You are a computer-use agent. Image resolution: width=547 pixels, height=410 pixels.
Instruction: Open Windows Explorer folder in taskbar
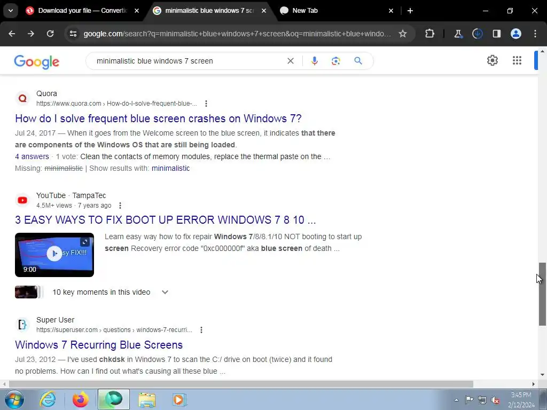point(147,399)
